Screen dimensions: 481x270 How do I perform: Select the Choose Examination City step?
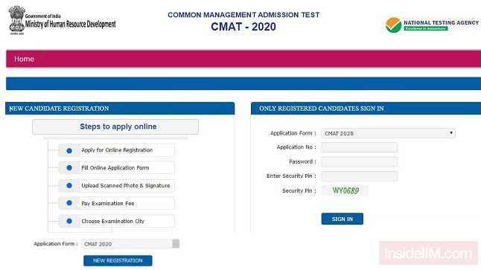[117, 221]
